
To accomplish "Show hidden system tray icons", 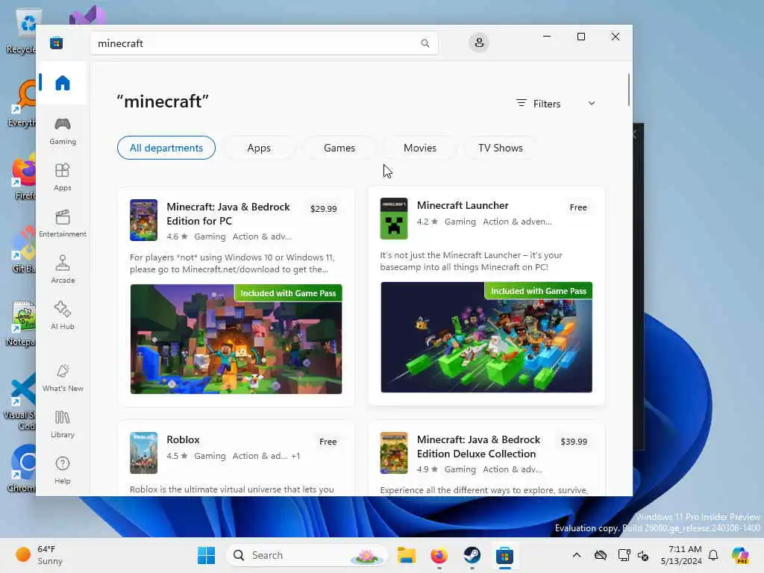I will (577, 555).
